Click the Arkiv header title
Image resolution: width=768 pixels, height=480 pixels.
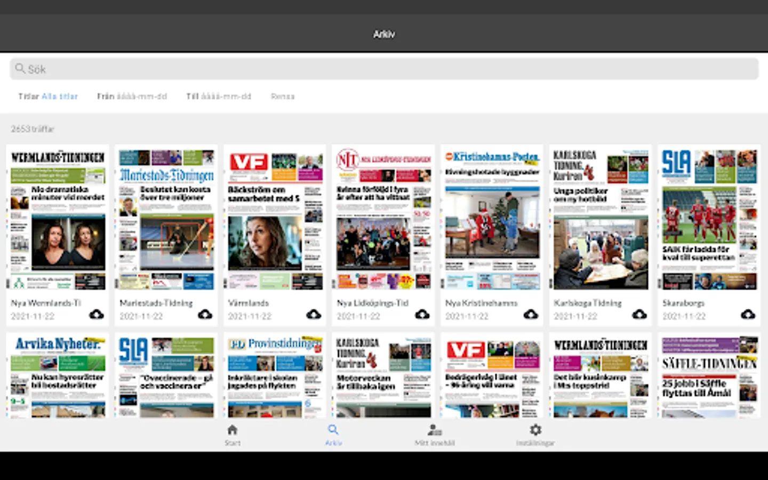(x=384, y=34)
